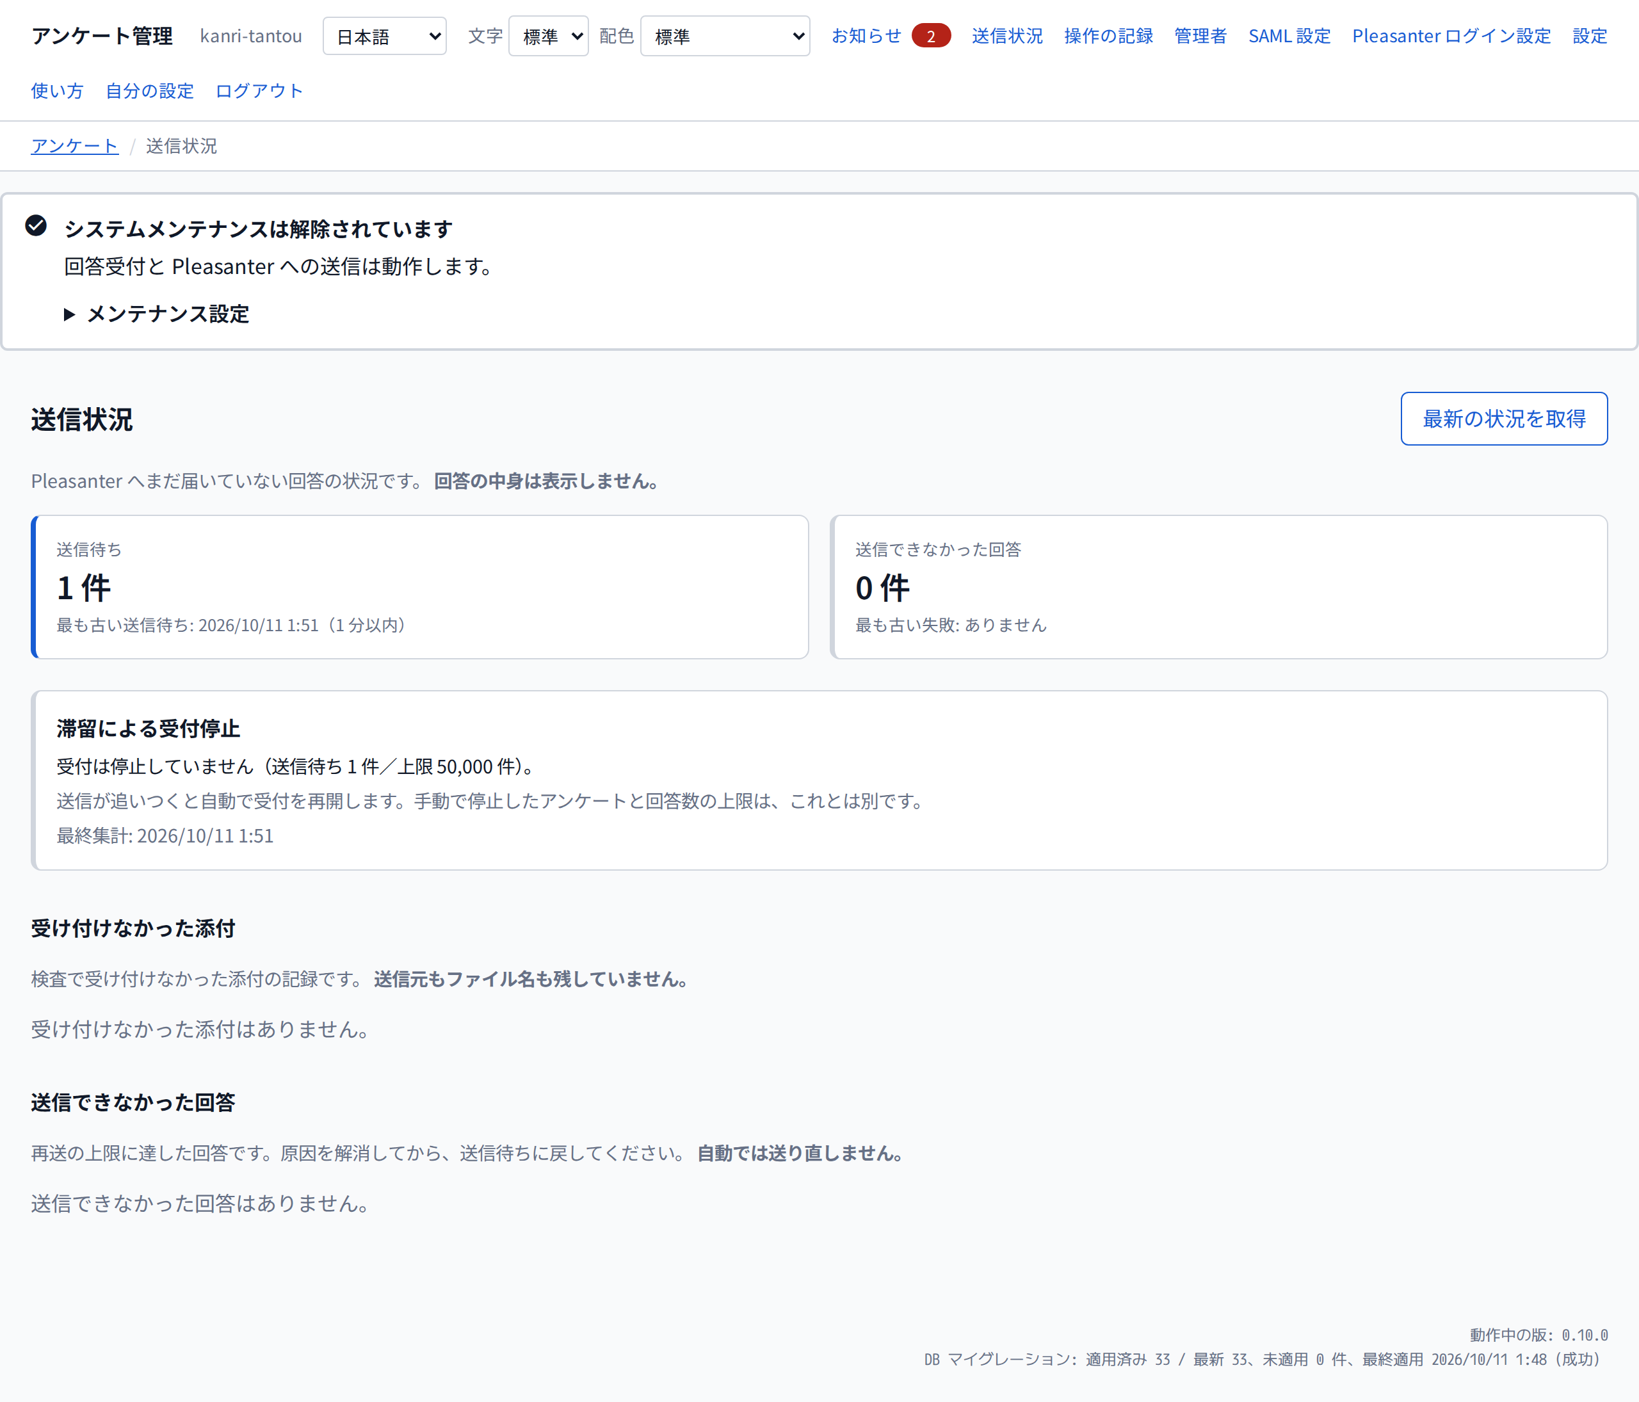Open the 操作の記録 page
Image resolution: width=1639 pixels, height=1402 pixels.
point(1108,36)
